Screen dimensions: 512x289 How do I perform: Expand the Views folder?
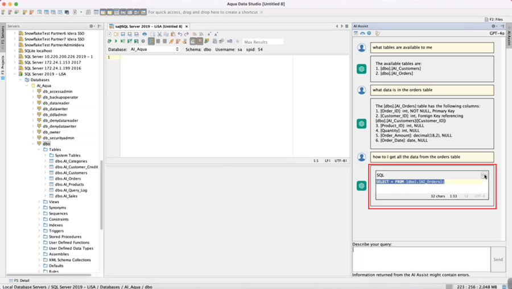pos(39,202)
